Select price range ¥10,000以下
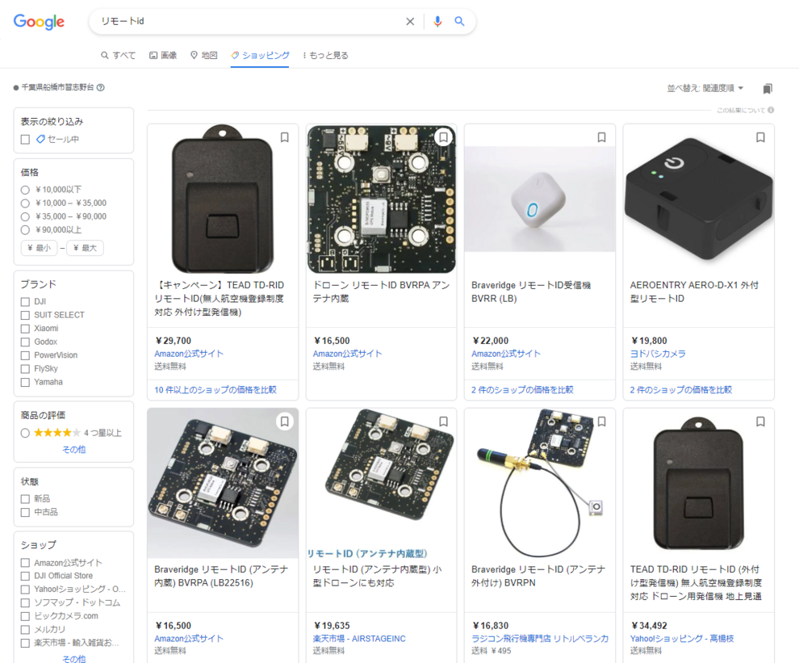Viewport: 799px width, 663px height. 25,190
